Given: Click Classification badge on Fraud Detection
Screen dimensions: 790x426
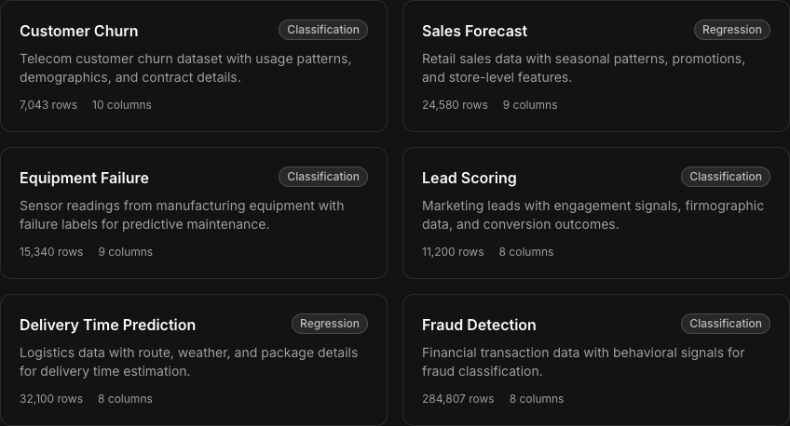Looking at the screenshot, I should [x=726, y=324].
